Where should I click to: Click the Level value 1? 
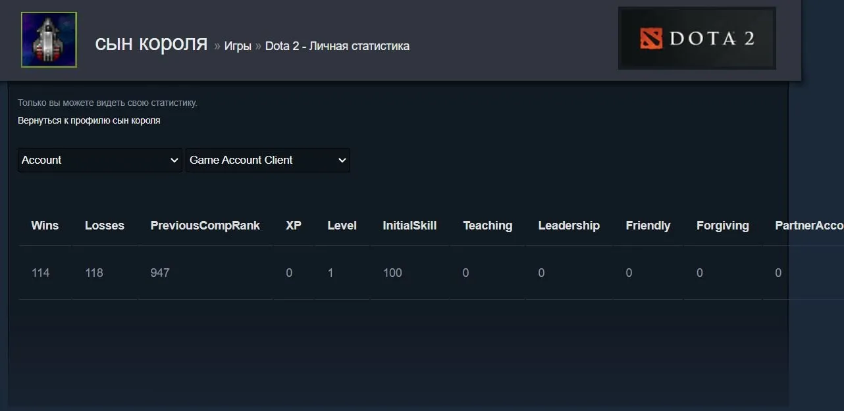tap(330, 273)
